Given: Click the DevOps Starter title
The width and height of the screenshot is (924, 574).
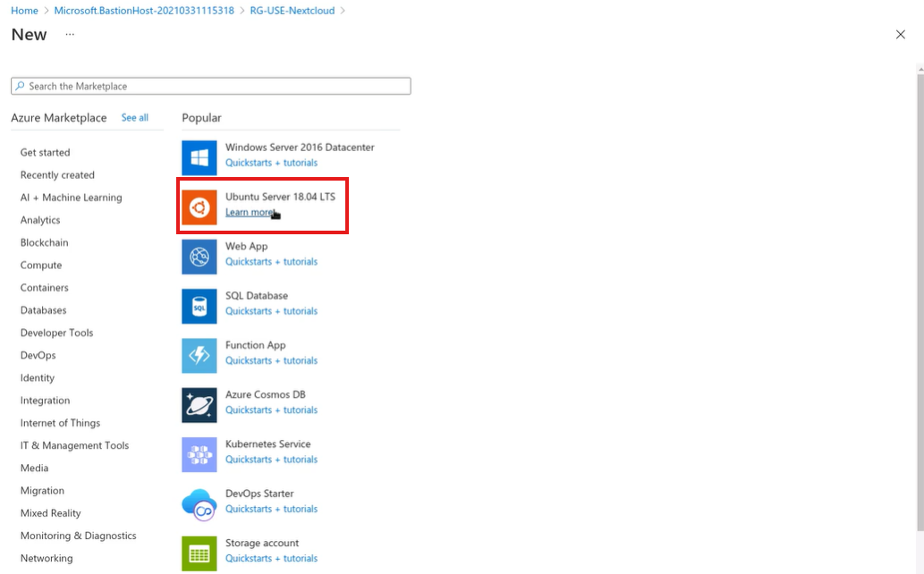Looking at the screenshot, I should (259, 494).
